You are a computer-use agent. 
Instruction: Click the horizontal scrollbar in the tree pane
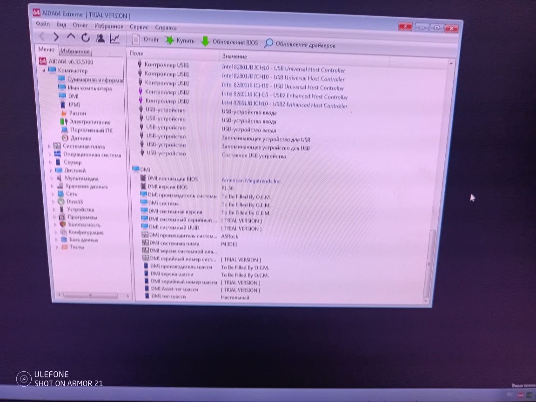[90, 295]
